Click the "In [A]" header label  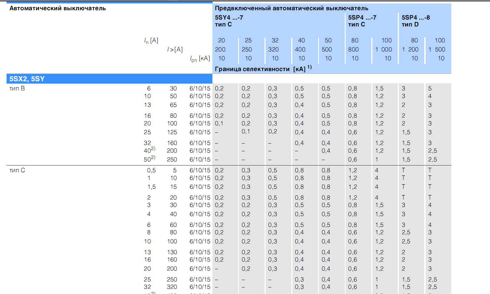coord(151,41)
